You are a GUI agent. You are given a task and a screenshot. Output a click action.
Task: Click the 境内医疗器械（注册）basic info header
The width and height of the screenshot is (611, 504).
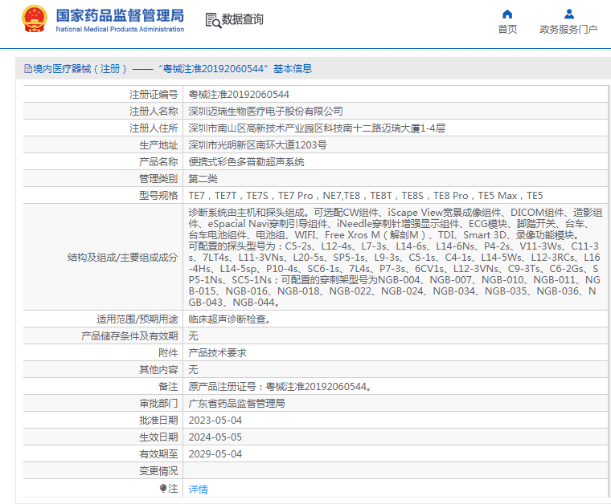point(169,69)
